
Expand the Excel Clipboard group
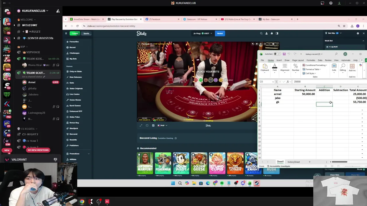tap(265, 68)
